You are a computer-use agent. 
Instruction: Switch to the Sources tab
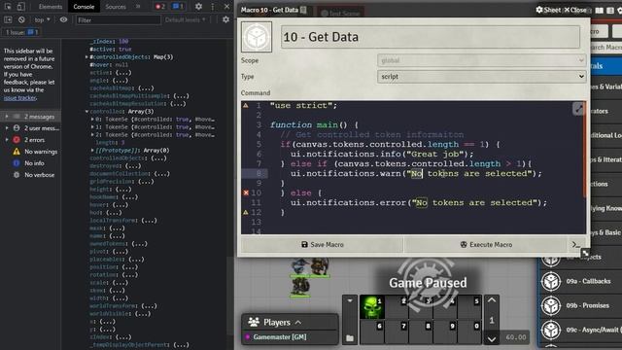pyautogui.click(x=116, y=7)
